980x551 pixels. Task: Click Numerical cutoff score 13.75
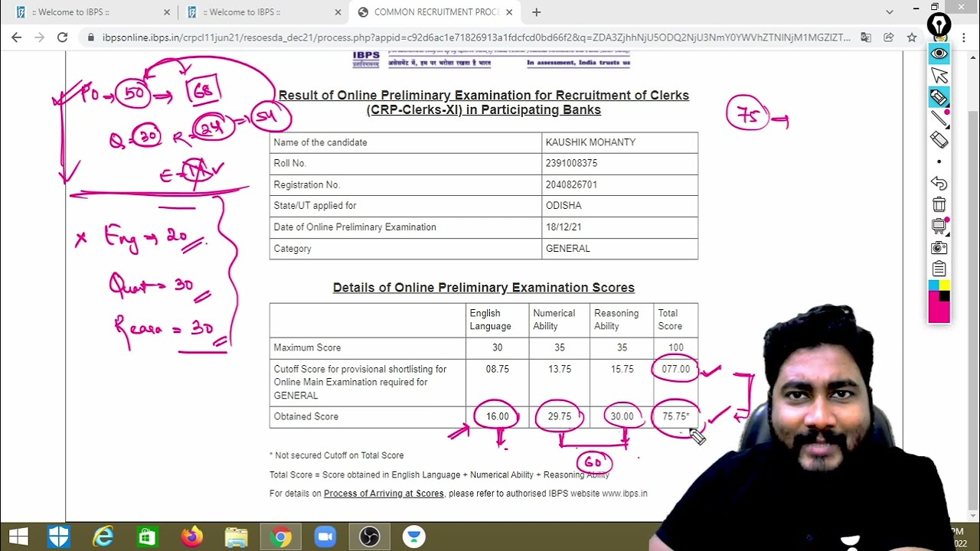pyautogui.click(x=560, y=369)
